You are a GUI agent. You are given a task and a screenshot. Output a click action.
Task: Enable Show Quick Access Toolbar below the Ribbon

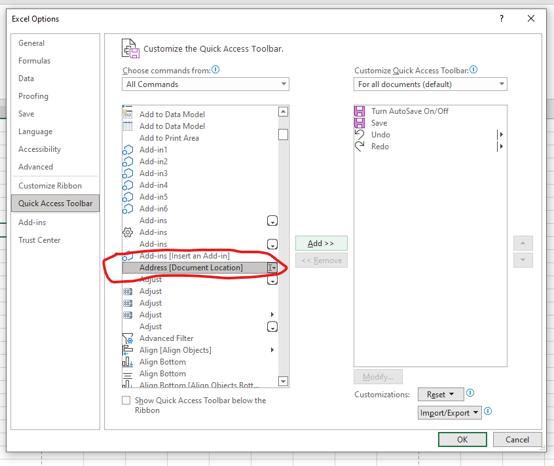tap(126, 400)
